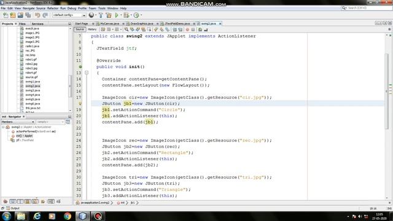Click the Previous Bookmark editor icon
393x221 pixels.
155,29
